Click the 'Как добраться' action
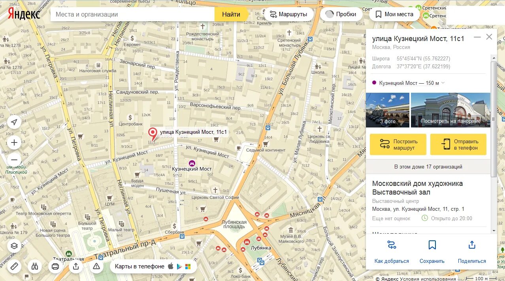 (x=392, y=253)
